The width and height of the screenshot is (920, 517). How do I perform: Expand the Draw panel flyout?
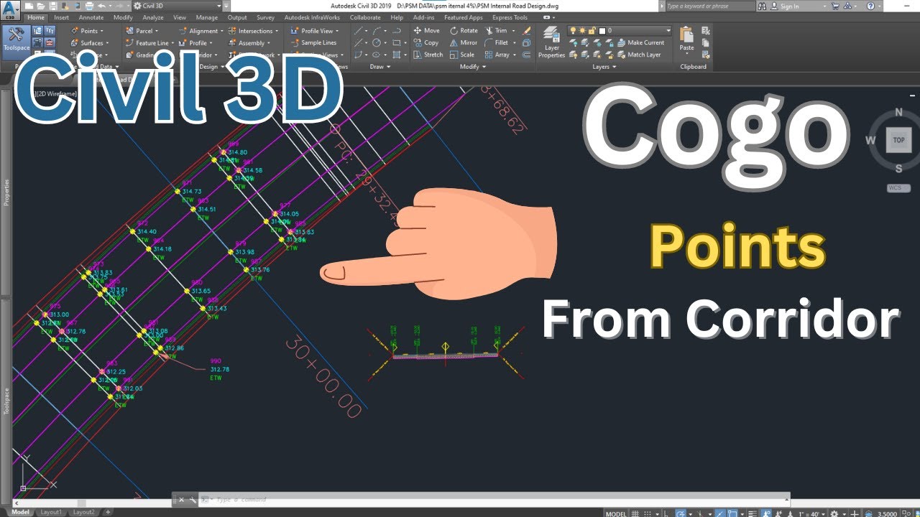click(380, 67)
